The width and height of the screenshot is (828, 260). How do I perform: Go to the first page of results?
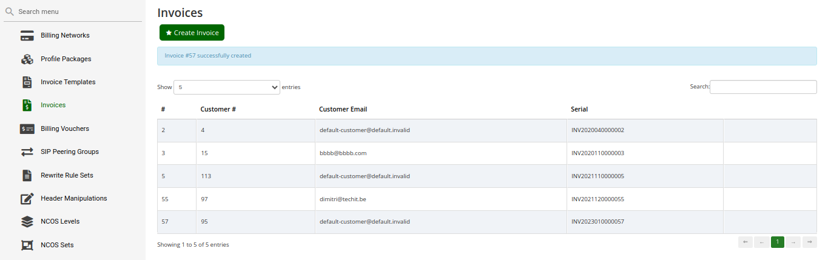746,242
